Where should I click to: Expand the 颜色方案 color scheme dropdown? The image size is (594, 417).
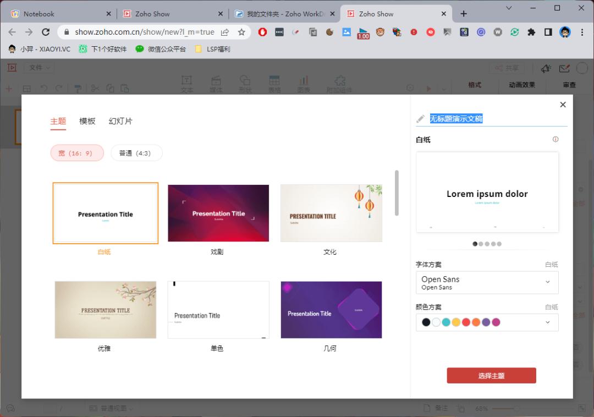(x=547, y=322)
